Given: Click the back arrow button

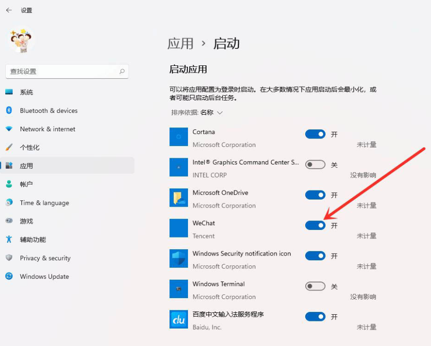Looking at the screenshot, I should pyautogui.click(x=8, y=10).
